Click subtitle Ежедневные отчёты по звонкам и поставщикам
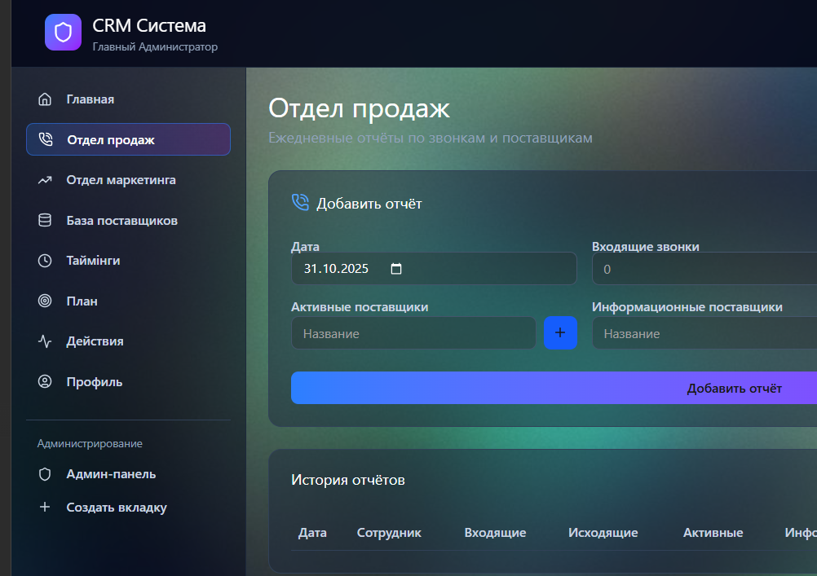817x576 pixels. tap(431, 138)
